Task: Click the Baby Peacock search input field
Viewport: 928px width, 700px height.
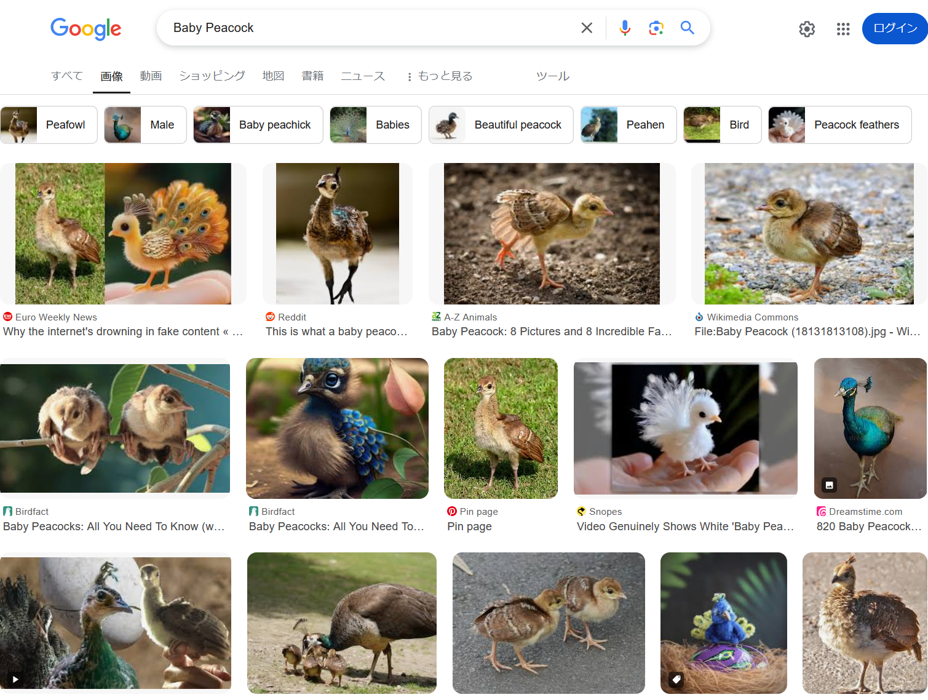Action: 369,28
